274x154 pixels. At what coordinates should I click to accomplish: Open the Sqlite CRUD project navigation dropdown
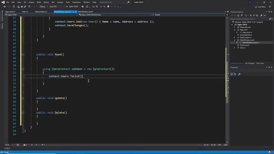[x=41, y=15]
